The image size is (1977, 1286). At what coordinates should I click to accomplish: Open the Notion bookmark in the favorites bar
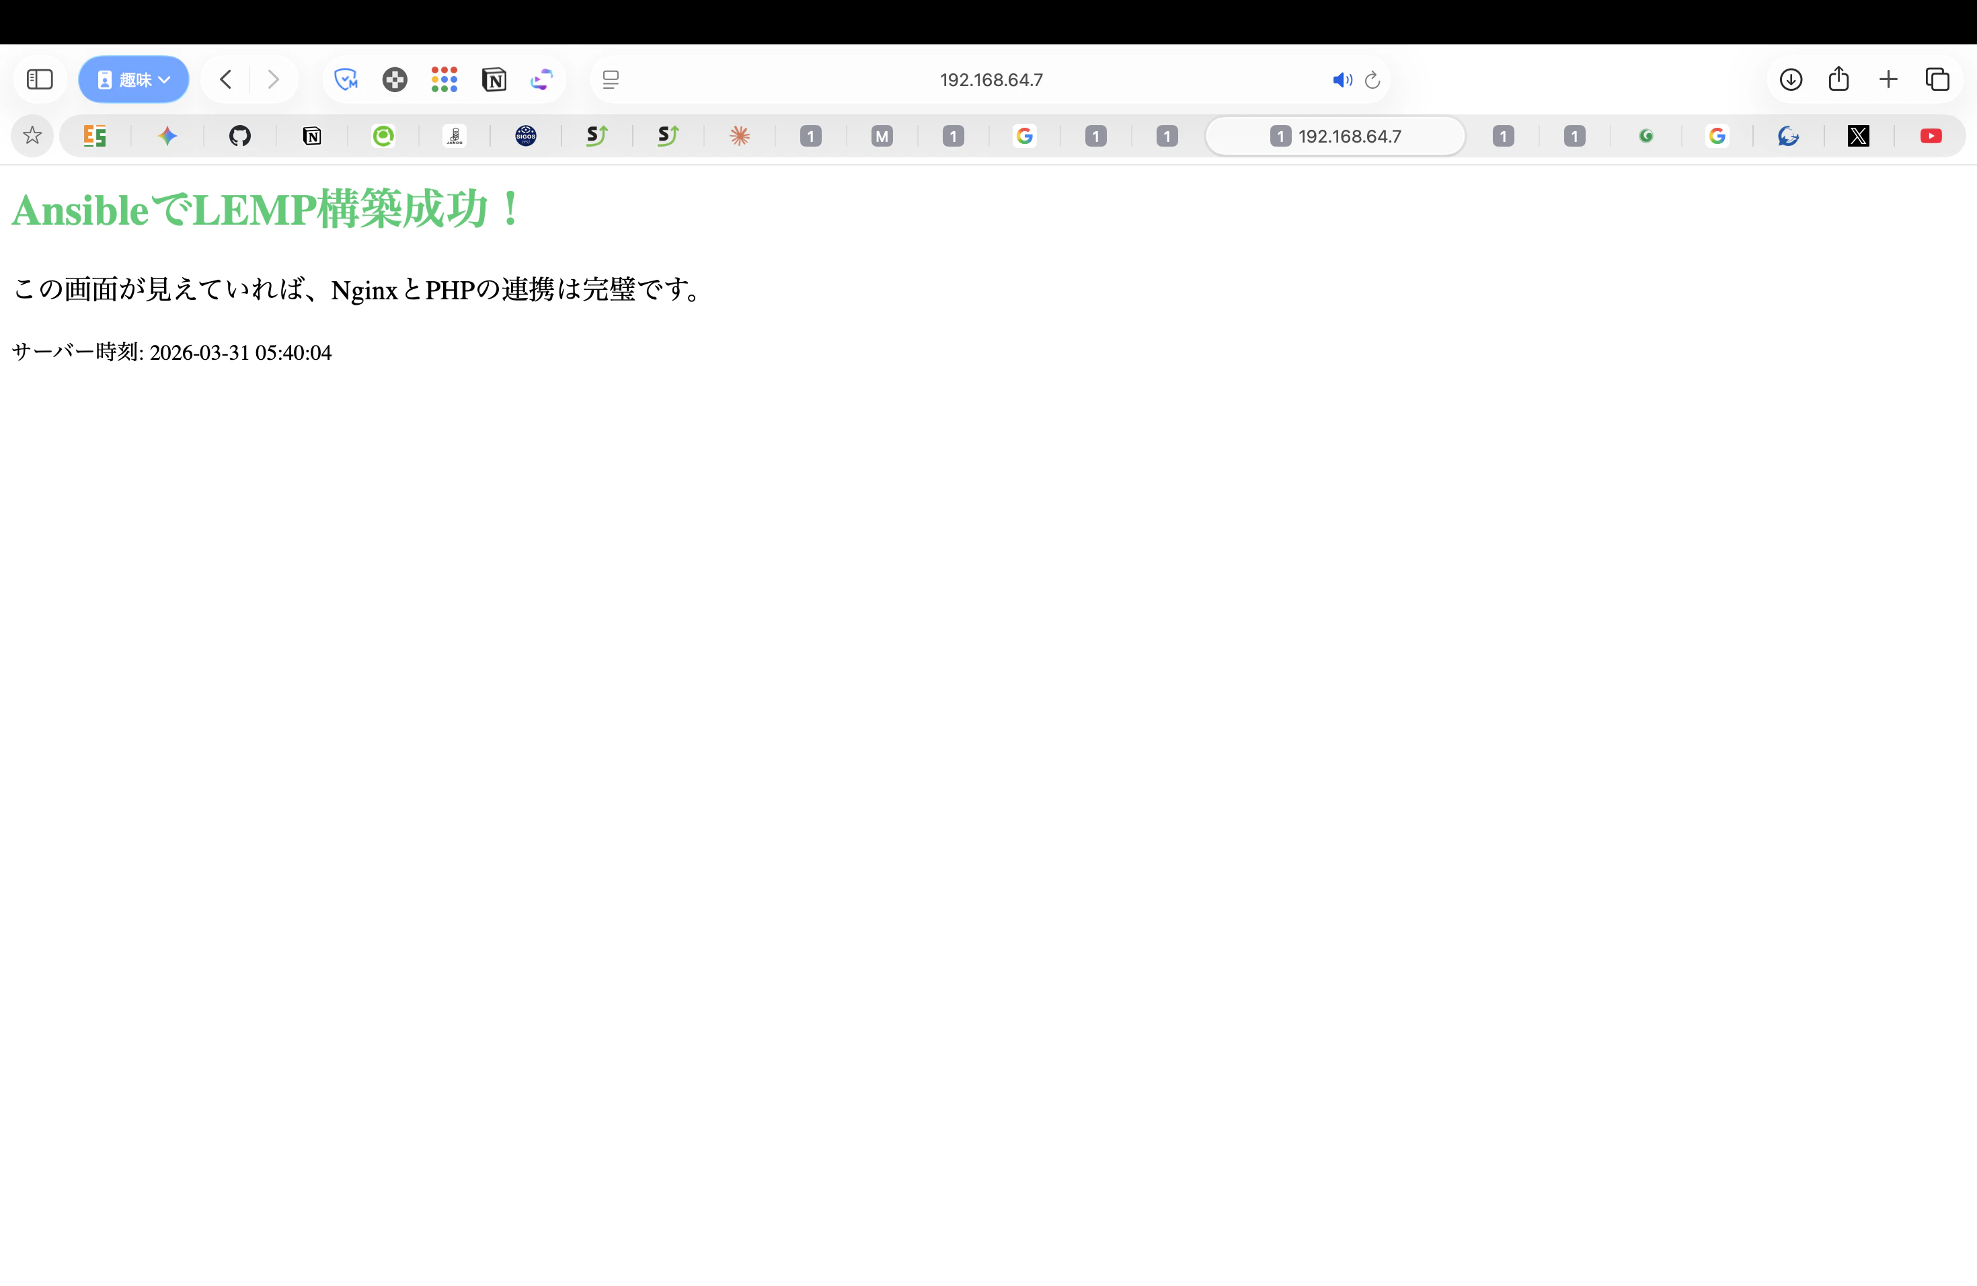[312, 135]
